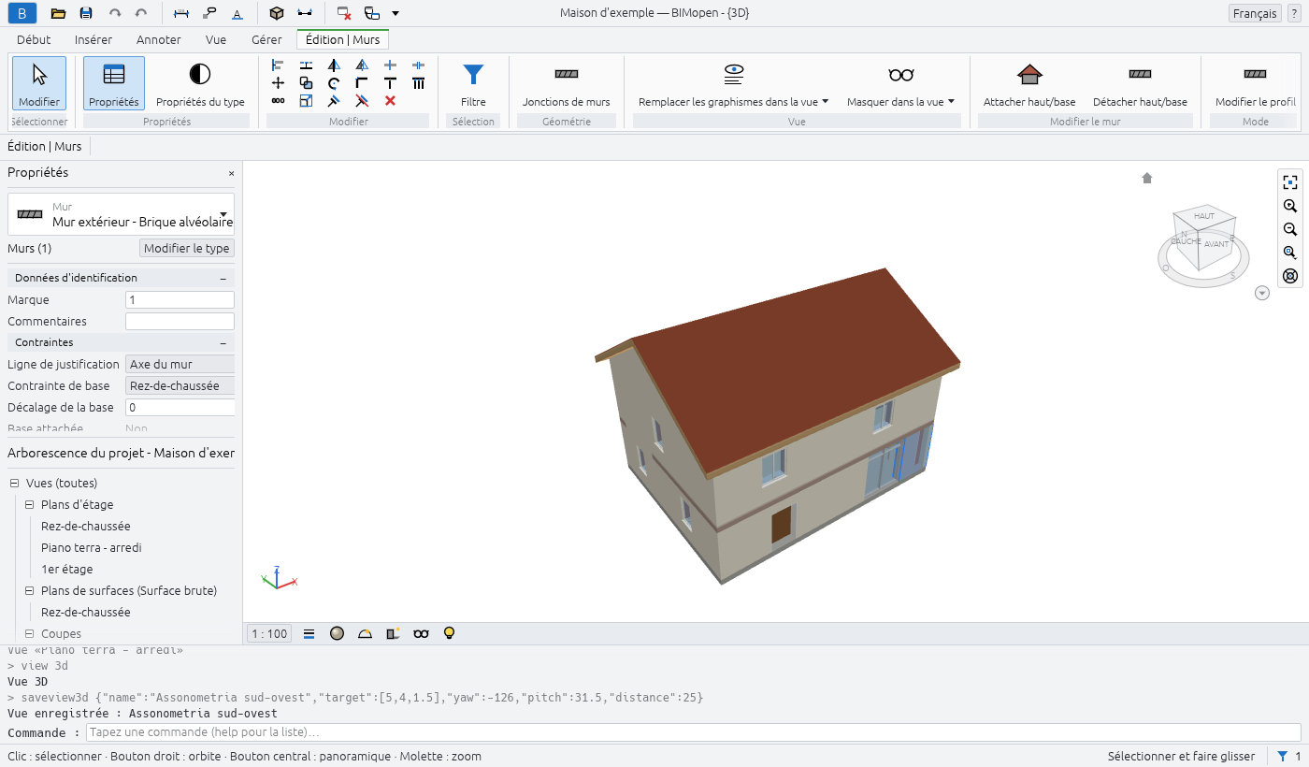Toggle the glasses hide icon in view bar
Image resolution: width=1309 pixels, height=767 pixels.
coord(421,633)
